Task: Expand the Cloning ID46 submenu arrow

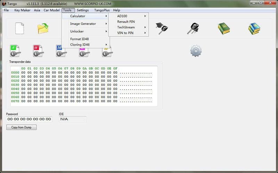Action: [x=106, y=45]
